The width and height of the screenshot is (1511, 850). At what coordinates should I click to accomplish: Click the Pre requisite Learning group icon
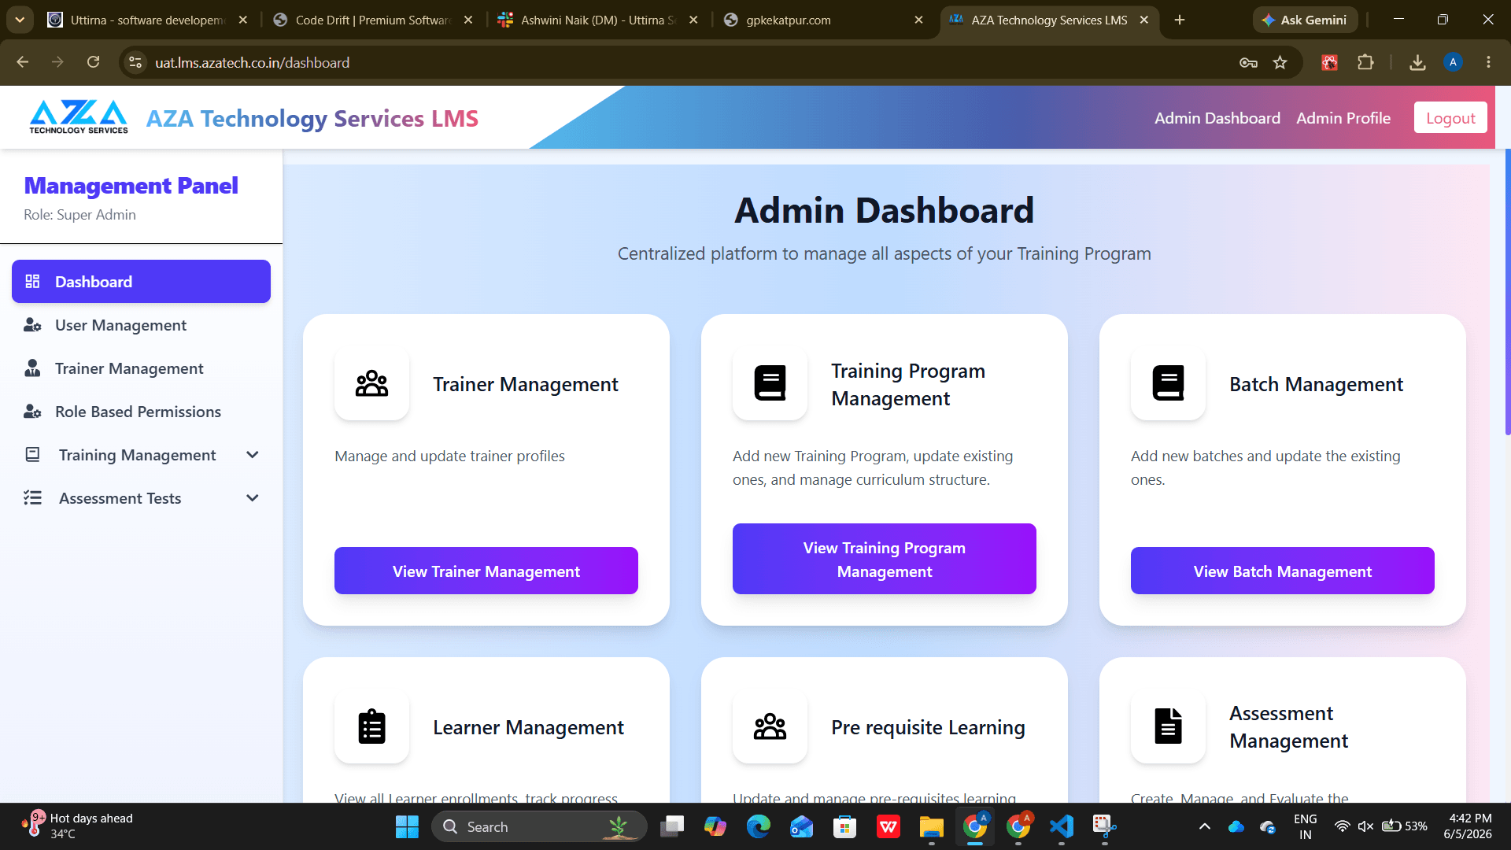pyautogui.click(x=770, y=726)
